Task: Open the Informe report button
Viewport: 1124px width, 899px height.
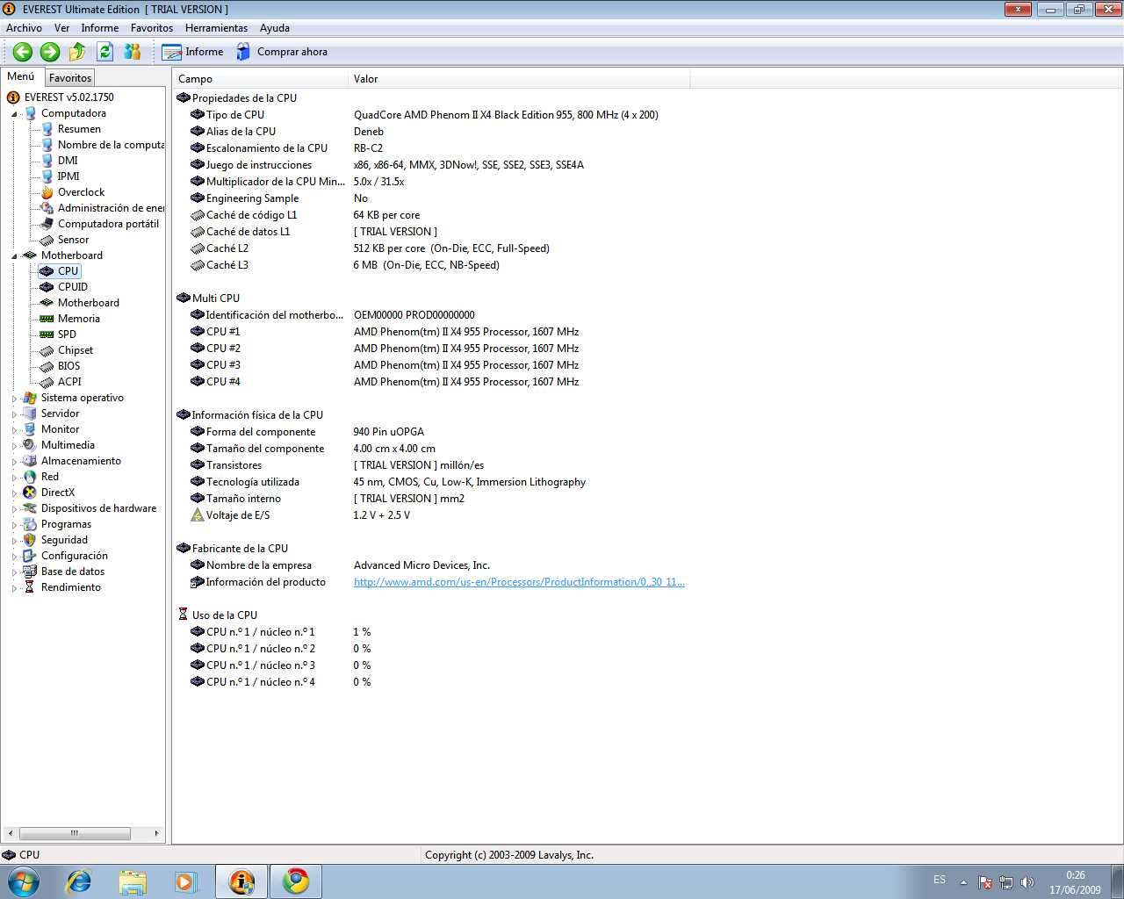Action: click(192, 52)
